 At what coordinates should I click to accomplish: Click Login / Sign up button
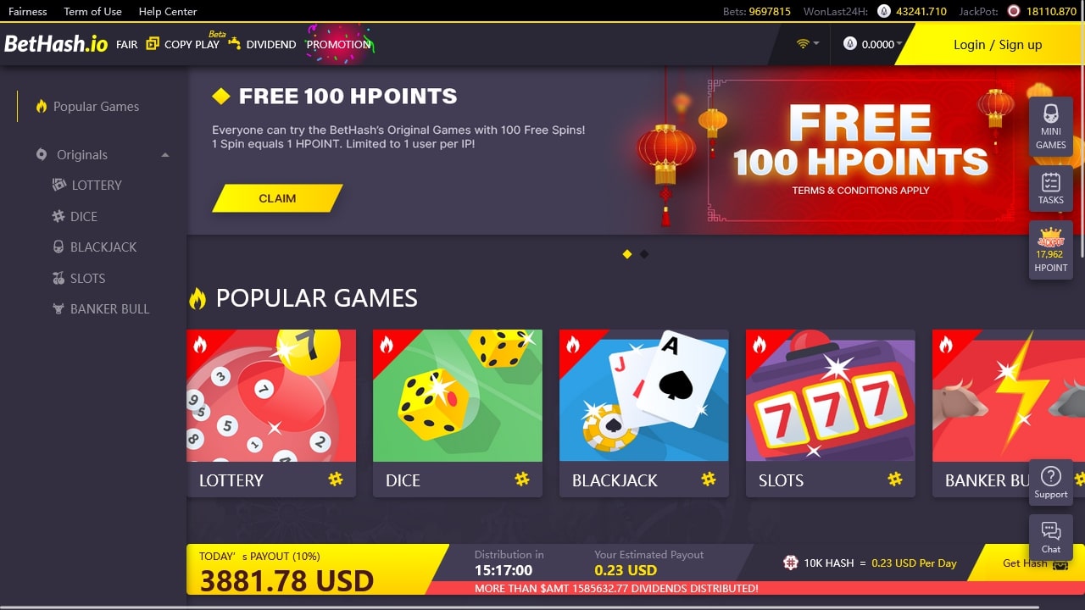coord(998,44)
